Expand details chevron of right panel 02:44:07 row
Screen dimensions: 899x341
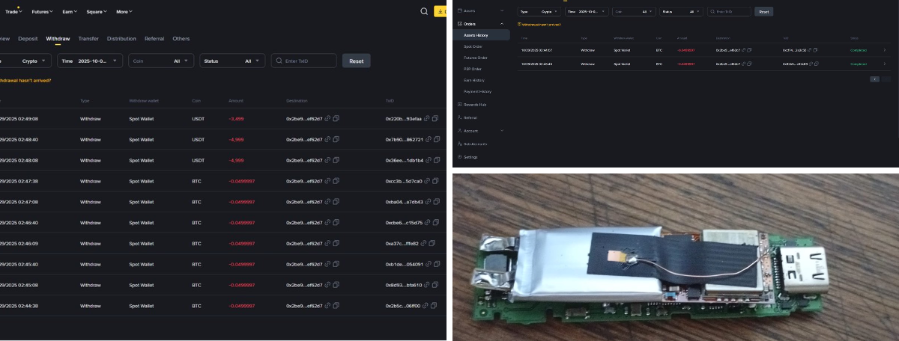(x=884, y=50)
